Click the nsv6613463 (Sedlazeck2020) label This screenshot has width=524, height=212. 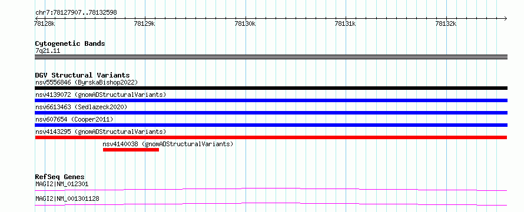click(81, 107)
